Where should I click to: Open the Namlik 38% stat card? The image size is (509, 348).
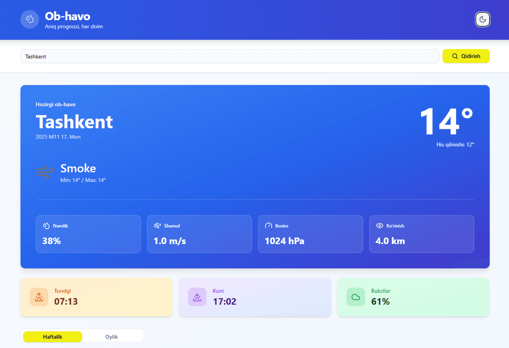[x=88, y=234]
